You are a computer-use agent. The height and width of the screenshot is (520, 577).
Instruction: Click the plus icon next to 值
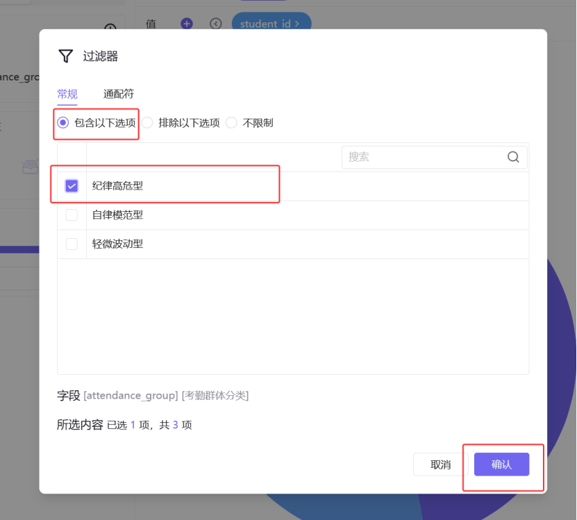coord(187,24)
